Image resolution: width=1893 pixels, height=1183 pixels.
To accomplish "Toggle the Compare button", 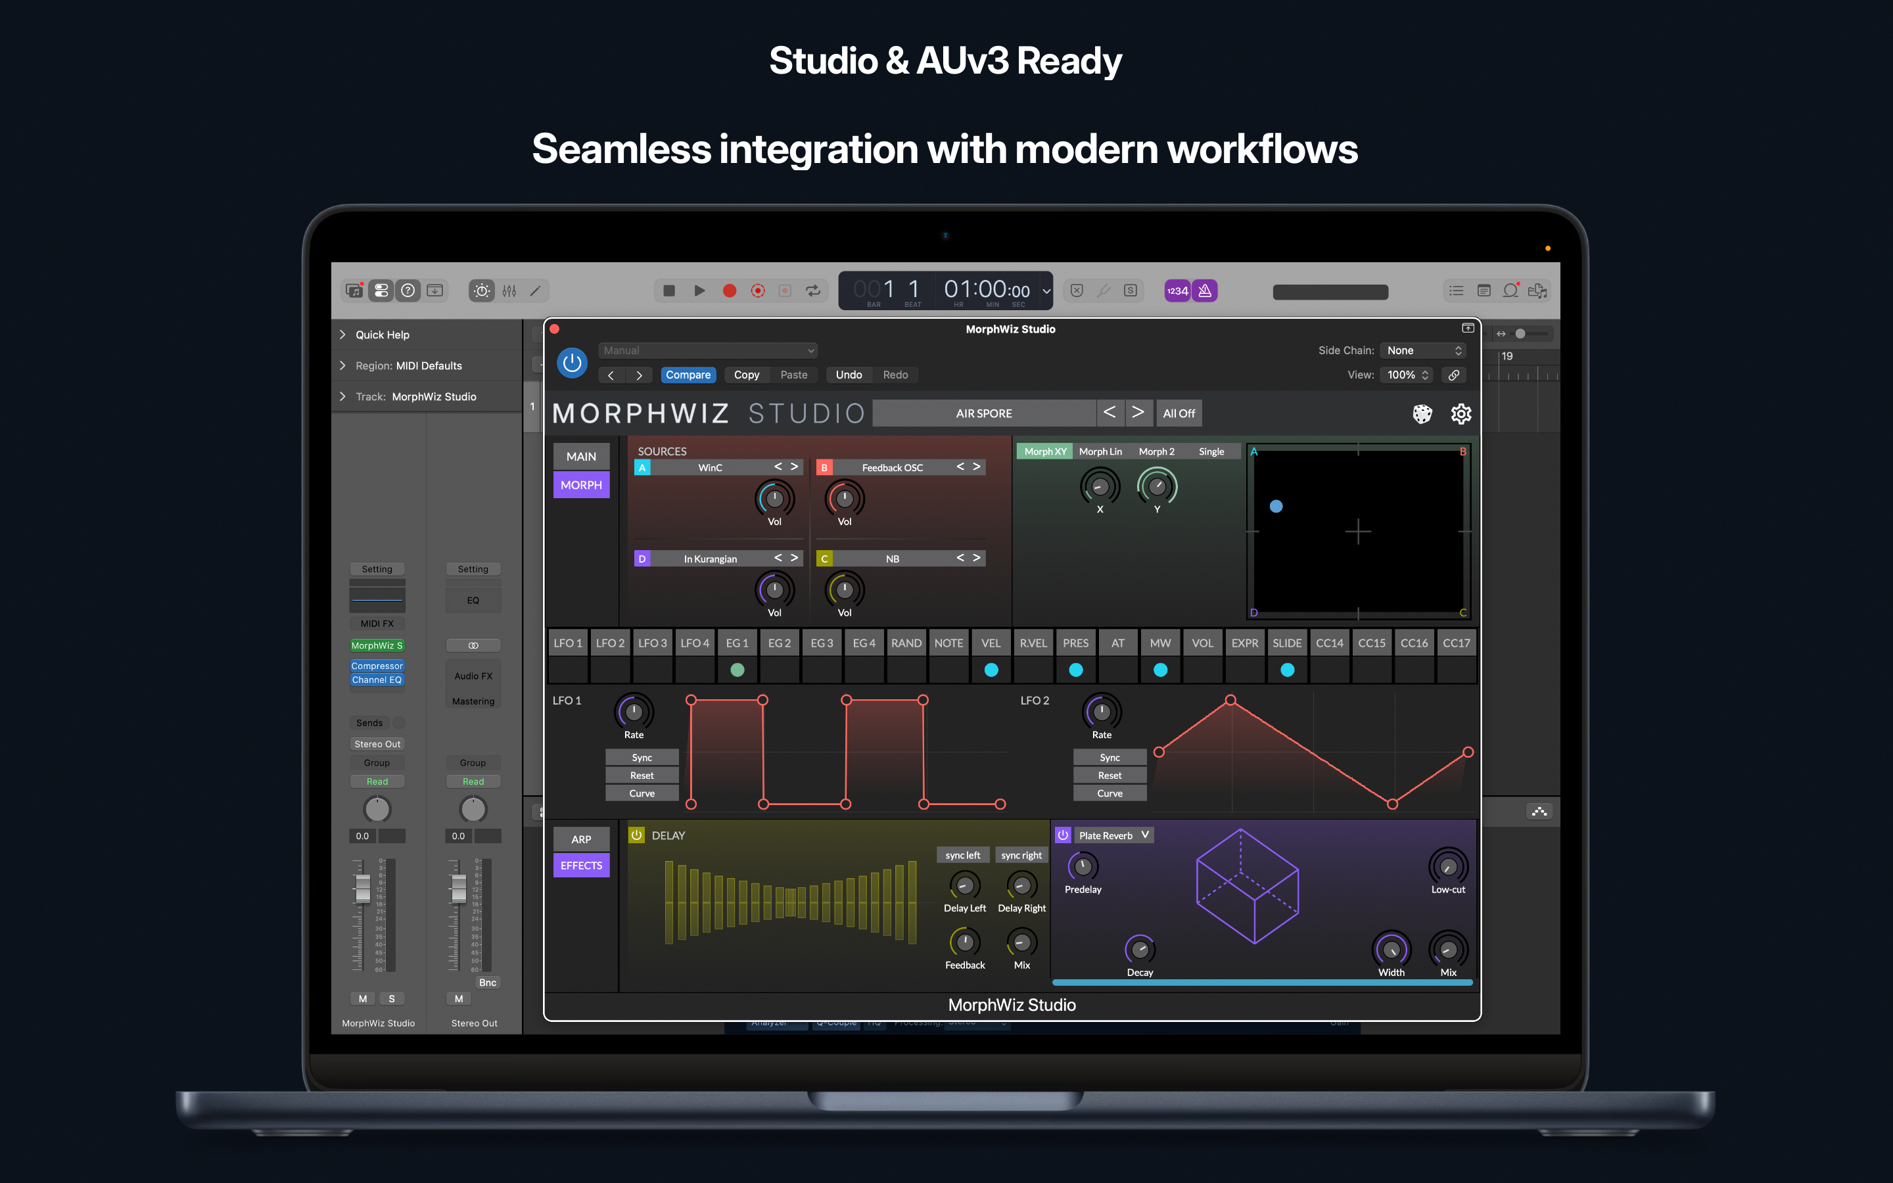I will coord(688,375).
